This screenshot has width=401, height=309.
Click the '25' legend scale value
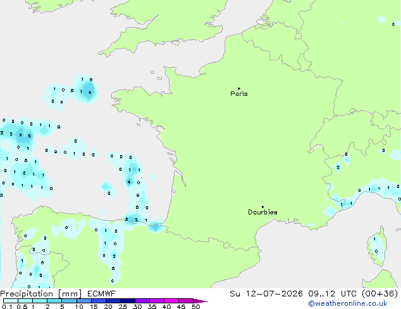(x=123, y=306)
